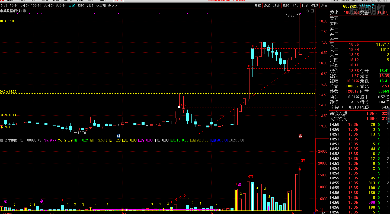The image size is (390, 214).
Task: Click the 大宗流入 1.00亿 row
Action: (359, 118)
